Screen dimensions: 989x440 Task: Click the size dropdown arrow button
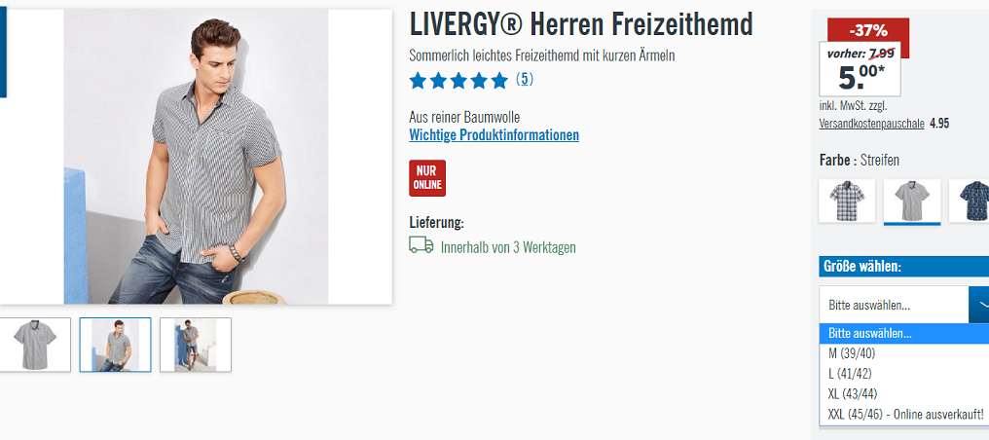(979, 305)
